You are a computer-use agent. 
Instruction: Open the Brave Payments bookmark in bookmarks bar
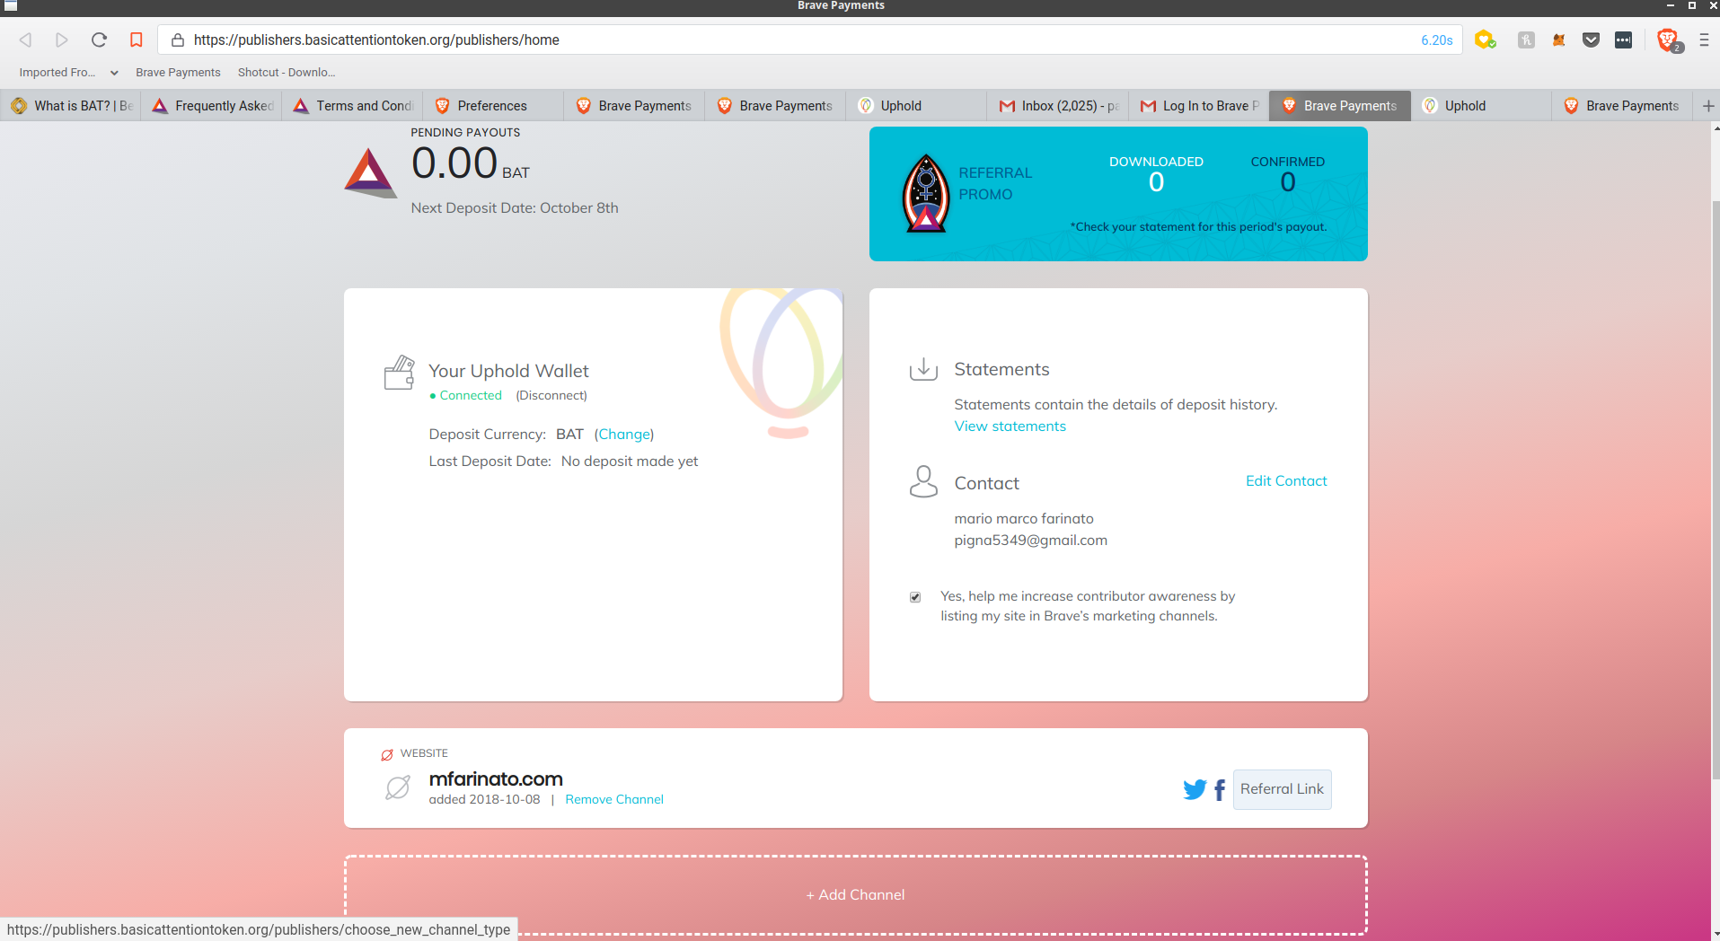tap(178, 73)
